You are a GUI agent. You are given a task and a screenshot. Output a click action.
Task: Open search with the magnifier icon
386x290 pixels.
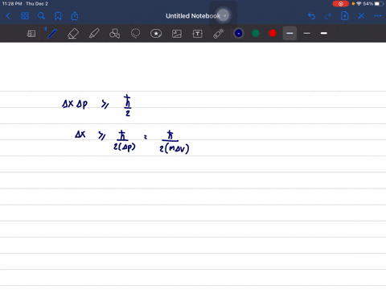point(41,16)
